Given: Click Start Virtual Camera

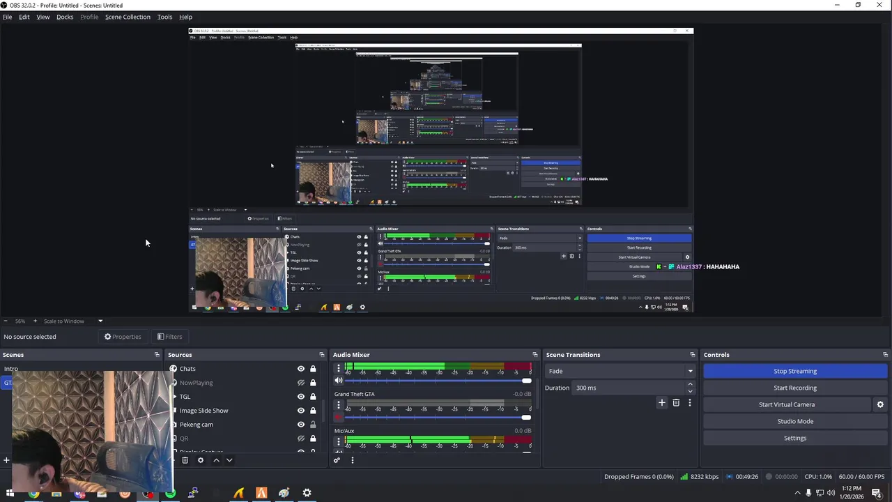Looking at the screenshot, I should (x=787, y=404).
